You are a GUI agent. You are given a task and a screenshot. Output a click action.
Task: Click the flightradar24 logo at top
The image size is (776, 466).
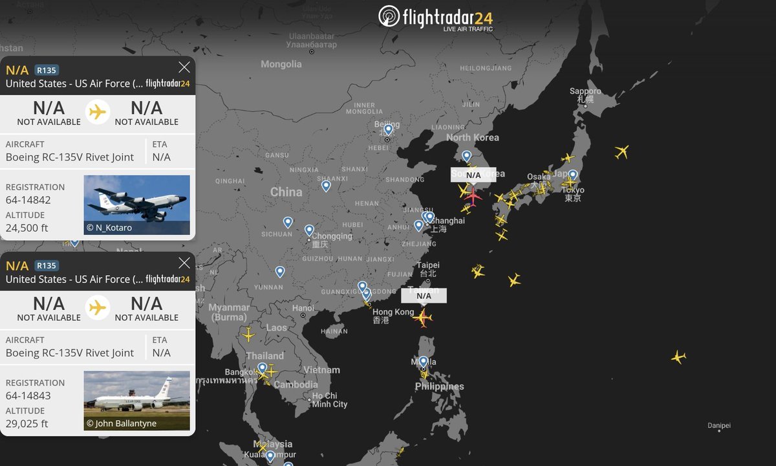click(436, 17)
